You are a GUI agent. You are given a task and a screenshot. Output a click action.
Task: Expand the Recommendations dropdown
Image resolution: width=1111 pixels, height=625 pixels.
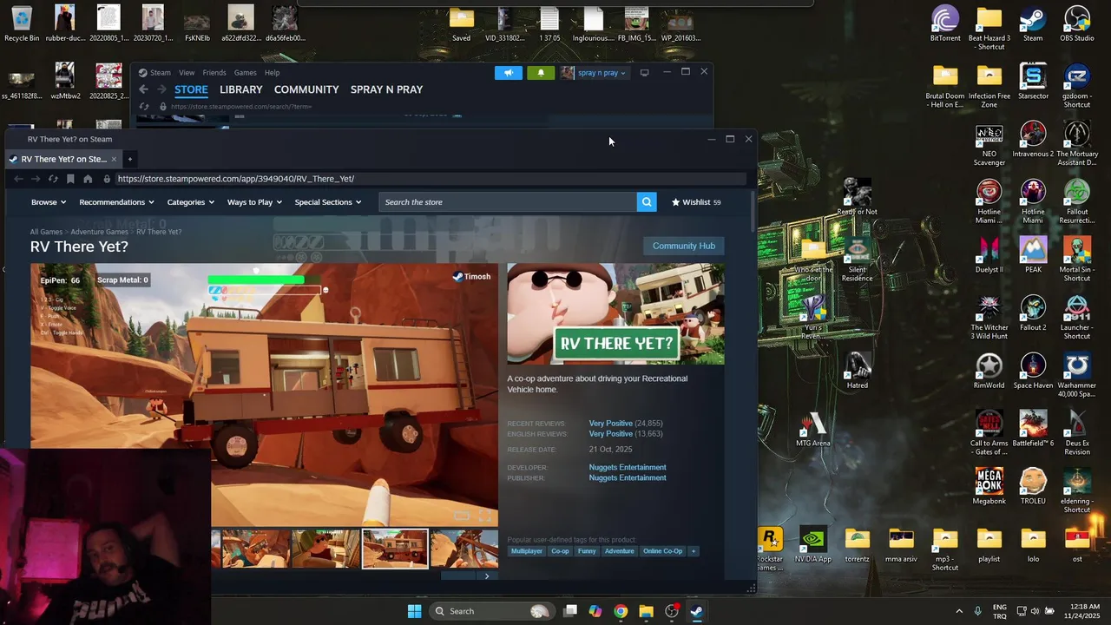point(116,202)
